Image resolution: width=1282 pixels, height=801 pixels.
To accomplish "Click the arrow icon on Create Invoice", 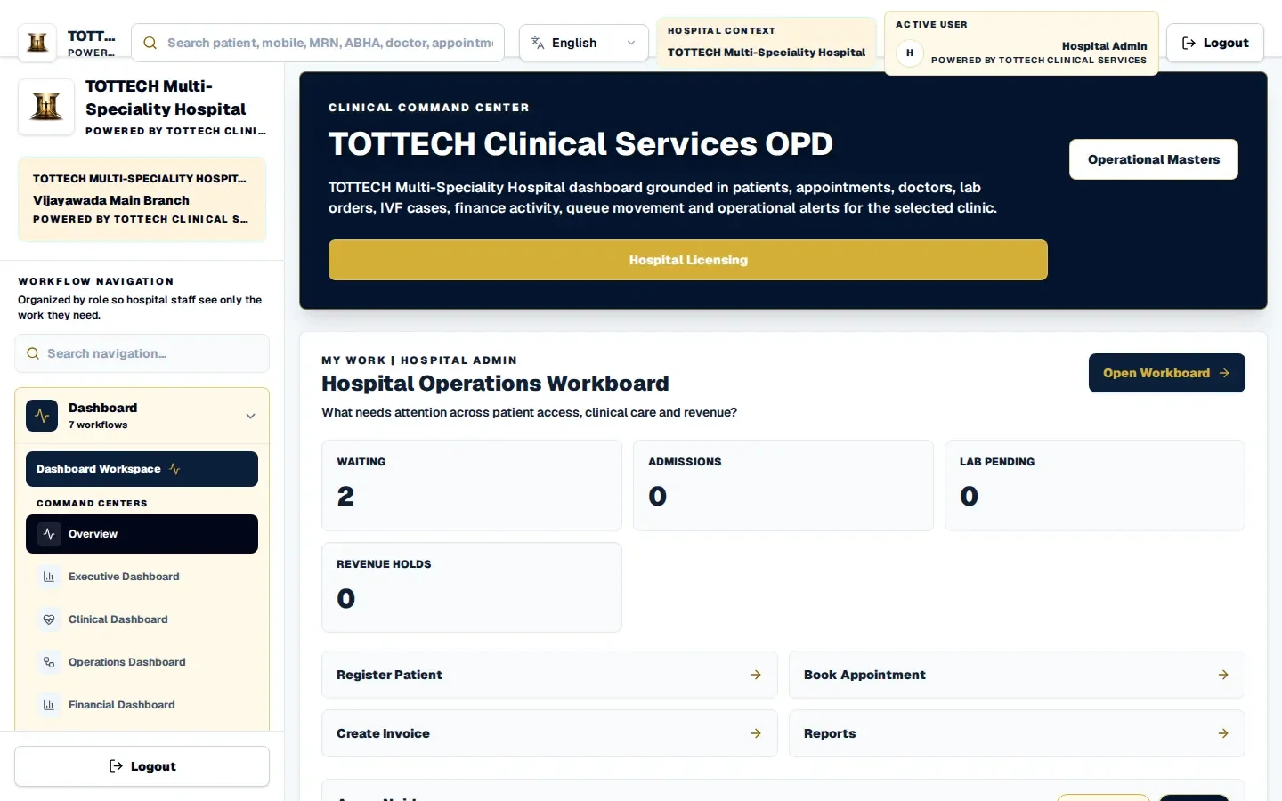I will (756, 733).
